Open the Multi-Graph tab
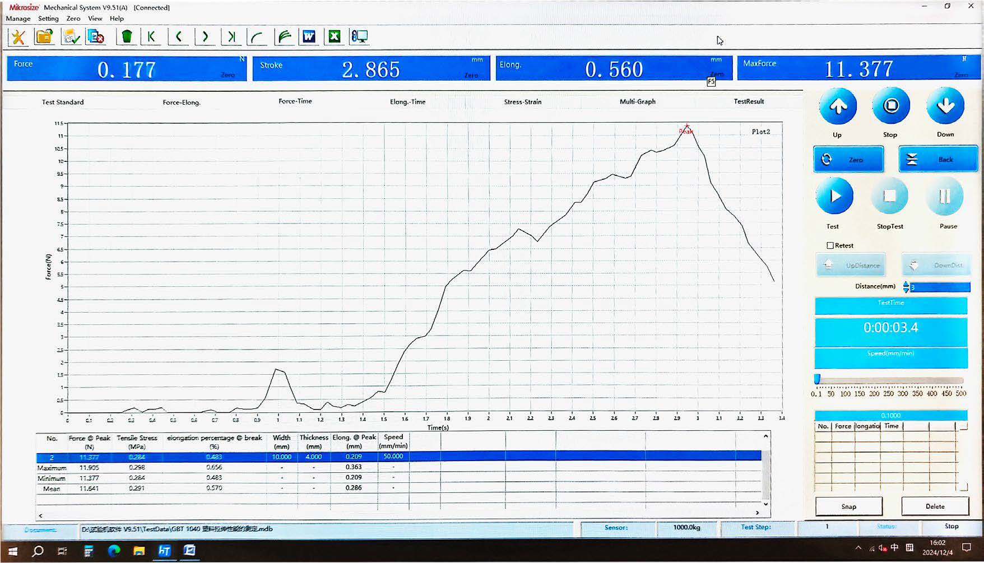This screenshot has height=563, width=984. coord(636,102)
